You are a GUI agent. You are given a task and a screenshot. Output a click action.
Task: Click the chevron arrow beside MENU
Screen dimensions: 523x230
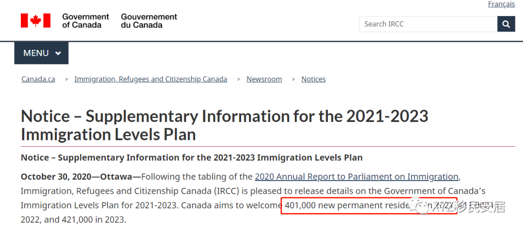[x=58, y=53]
